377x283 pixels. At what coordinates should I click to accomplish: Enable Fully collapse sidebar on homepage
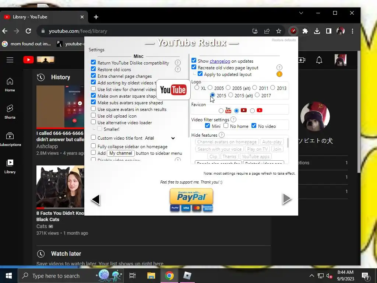pos(93,146)
